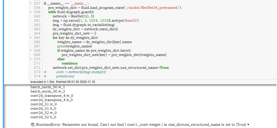Viewport: 277px width, 128px height.
Task: Click use_structured_name=True argument
Action: click(144, 68)
